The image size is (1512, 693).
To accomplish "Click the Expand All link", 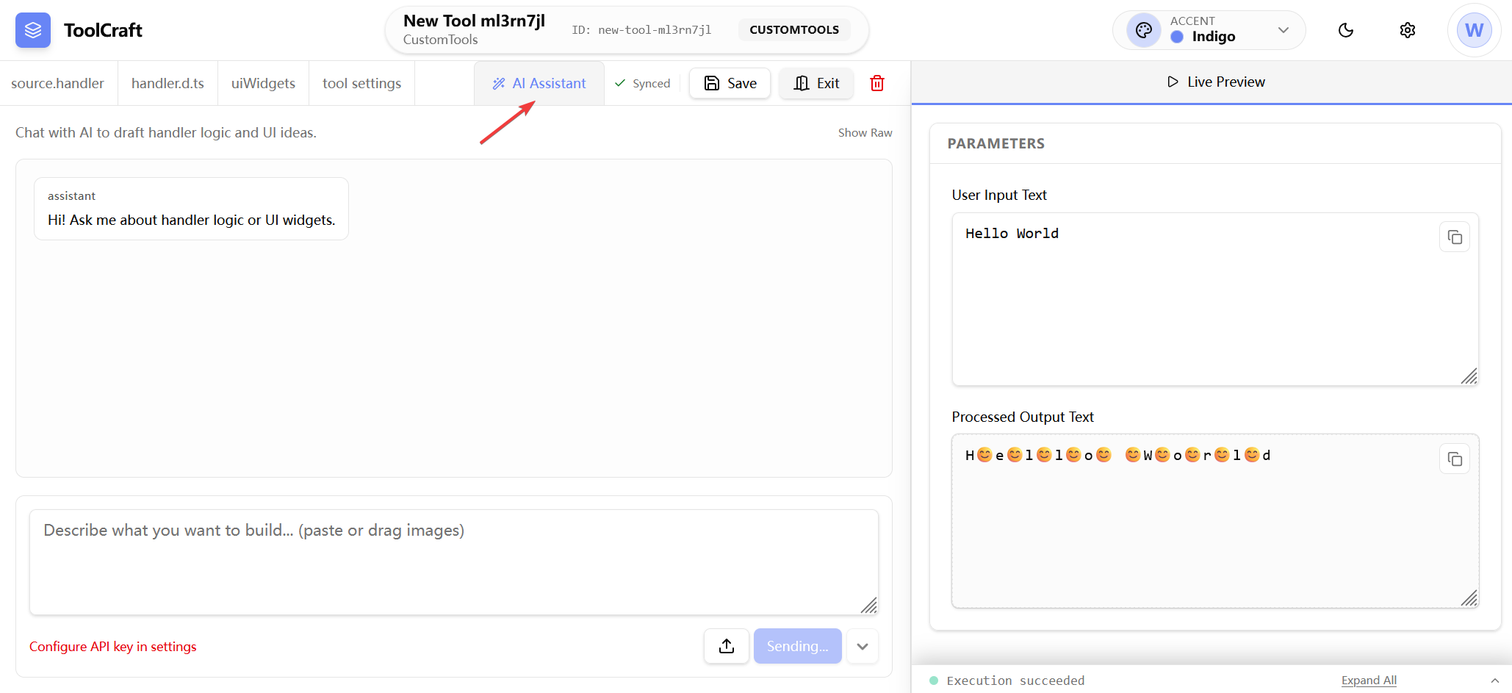I will pos(1368,681).
